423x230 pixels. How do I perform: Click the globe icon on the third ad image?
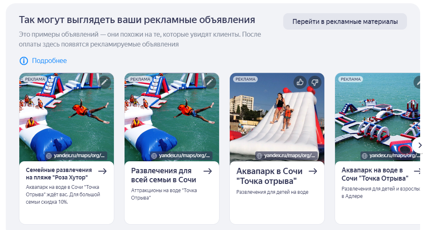(x=259, y=156)
